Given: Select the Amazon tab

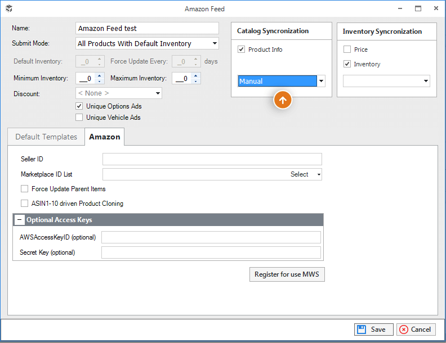Looking at the screenshot, I should click(104, 137).
